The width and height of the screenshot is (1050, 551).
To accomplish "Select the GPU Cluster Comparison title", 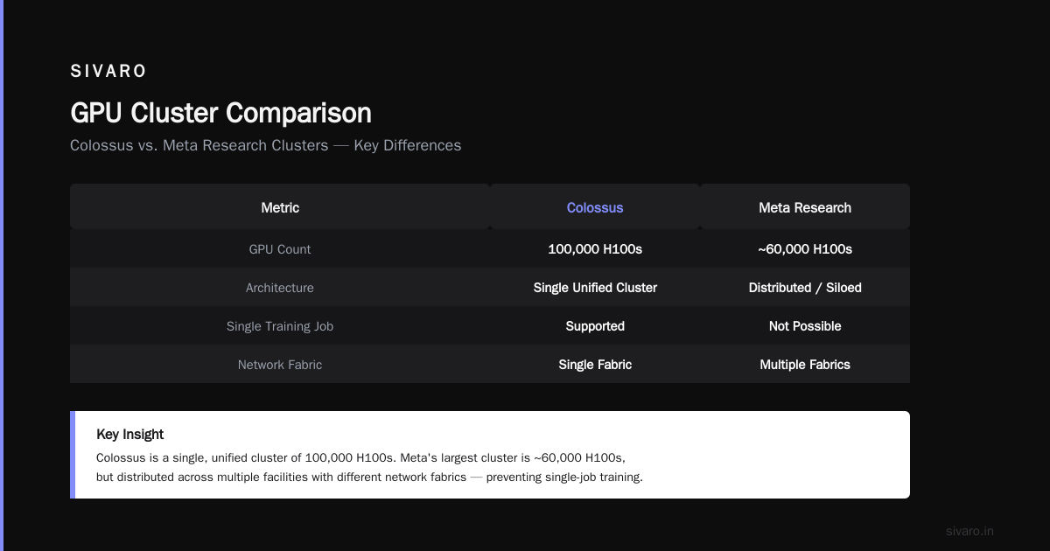I will (x=220, y=113).
